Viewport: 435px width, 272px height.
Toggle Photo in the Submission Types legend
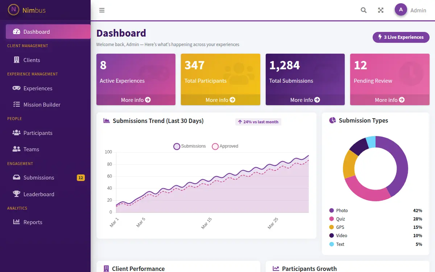376,210
